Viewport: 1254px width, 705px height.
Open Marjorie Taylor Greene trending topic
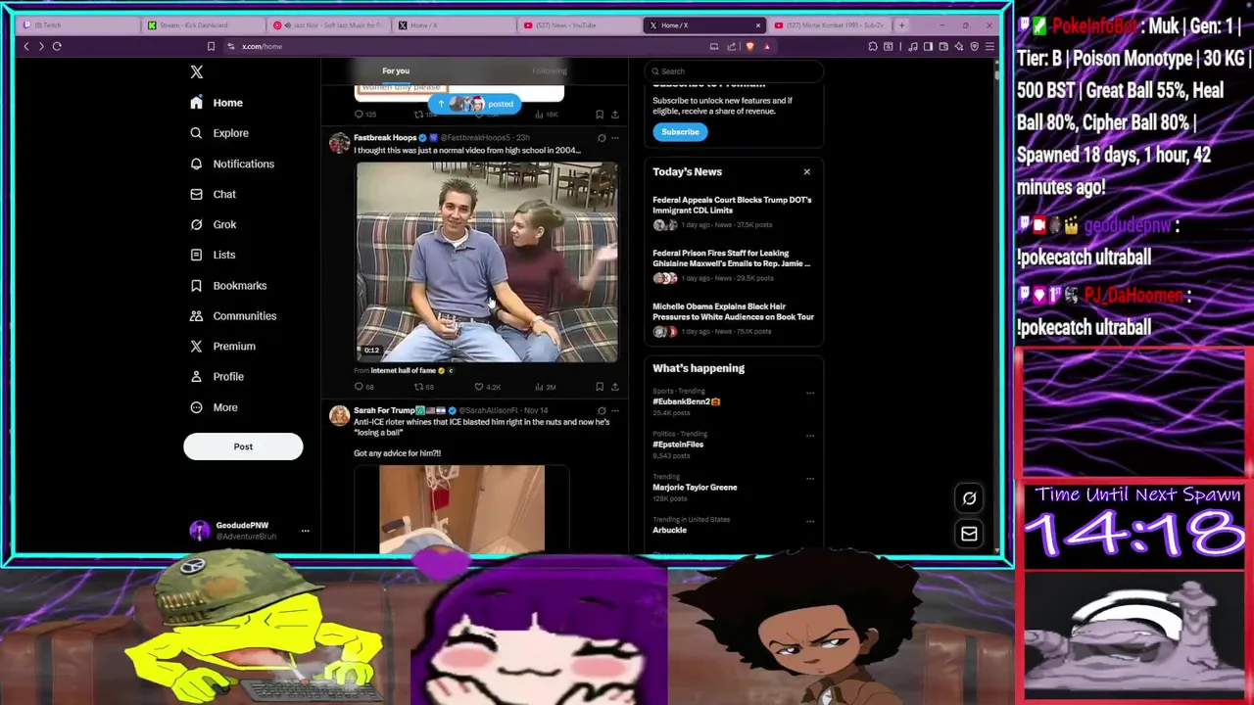695,488
